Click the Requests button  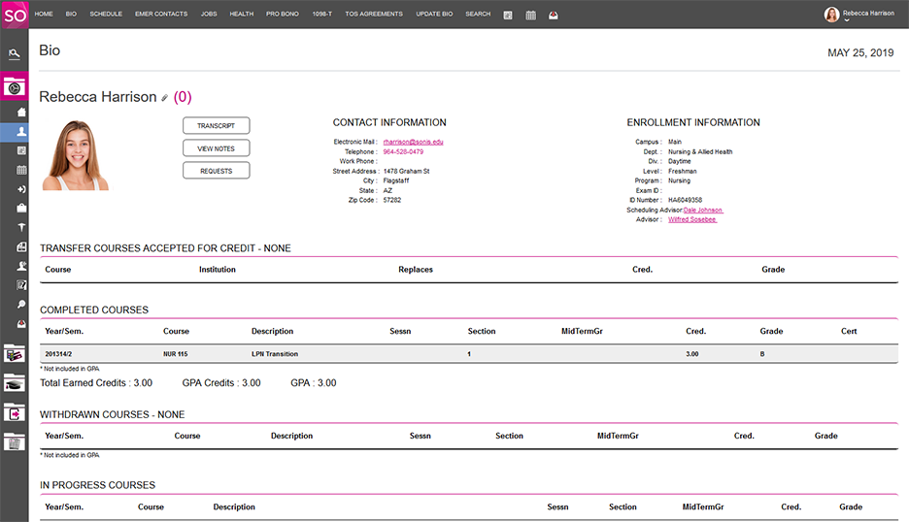click(x=216, y=170)
